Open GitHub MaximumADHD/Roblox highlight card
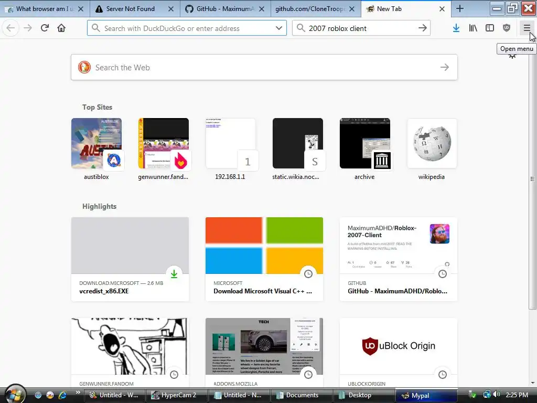The width and height of the screenshot is (537, 403). point(399,259)
